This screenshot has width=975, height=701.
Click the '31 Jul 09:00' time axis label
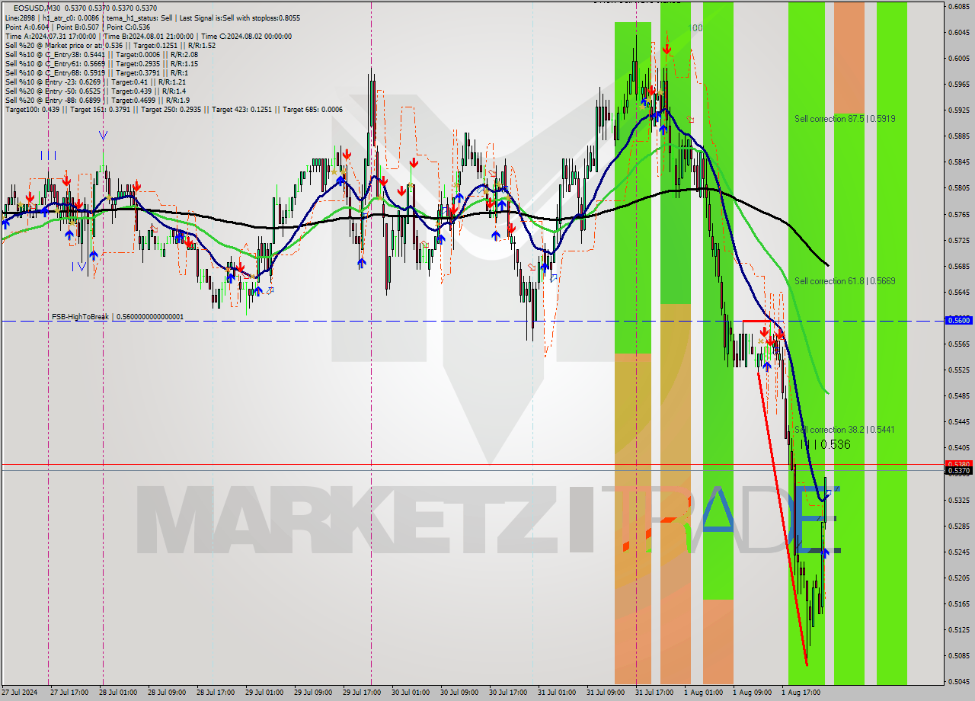tap(607, 693)
